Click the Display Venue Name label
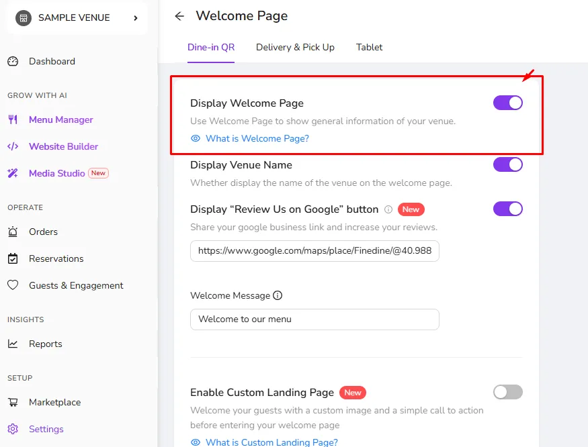Image resolution: width=588 pixels, height=447 pixels. coord(241,165)
